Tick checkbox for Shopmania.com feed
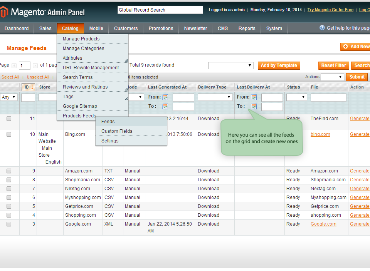 pyautogui.click(x=9, y=180)
